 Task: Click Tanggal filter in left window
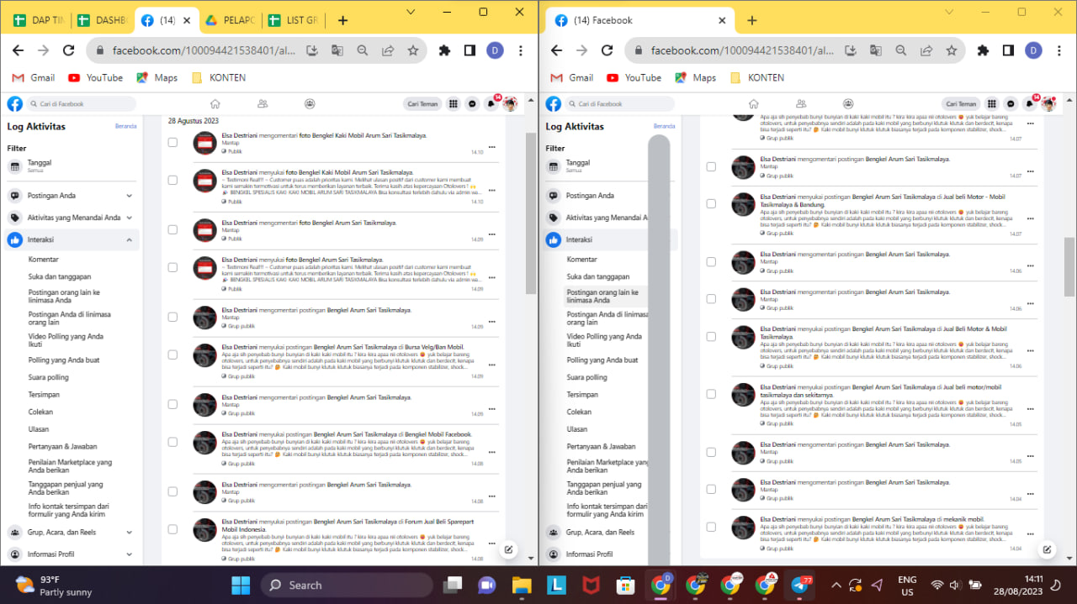(x=72, y=166)
